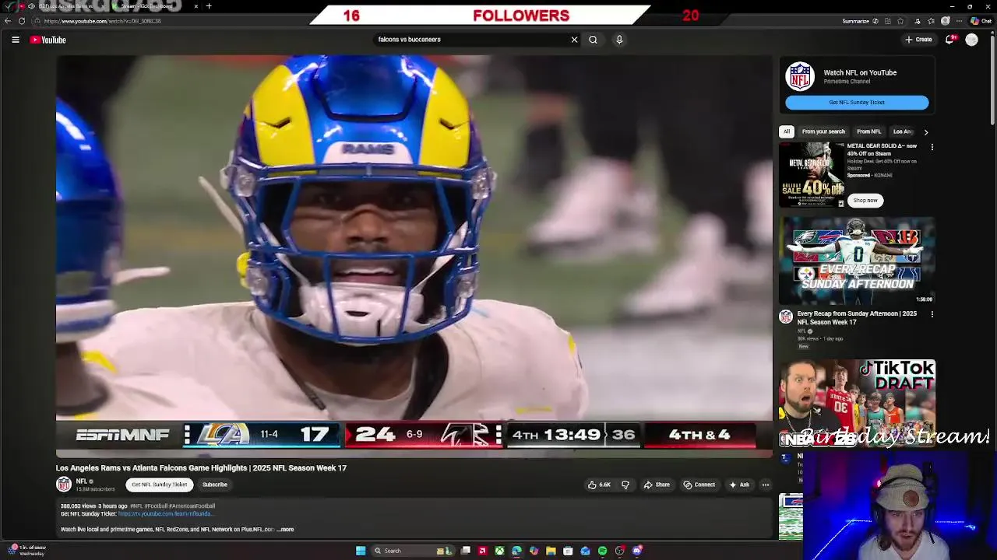This screenshot has height=560, width=997.
Task: Dislike the video with thumbs down
Action: pos(625,485)
